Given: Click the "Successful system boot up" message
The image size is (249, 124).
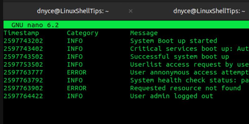Looking at the screenshot, I should tap(179, 57).
